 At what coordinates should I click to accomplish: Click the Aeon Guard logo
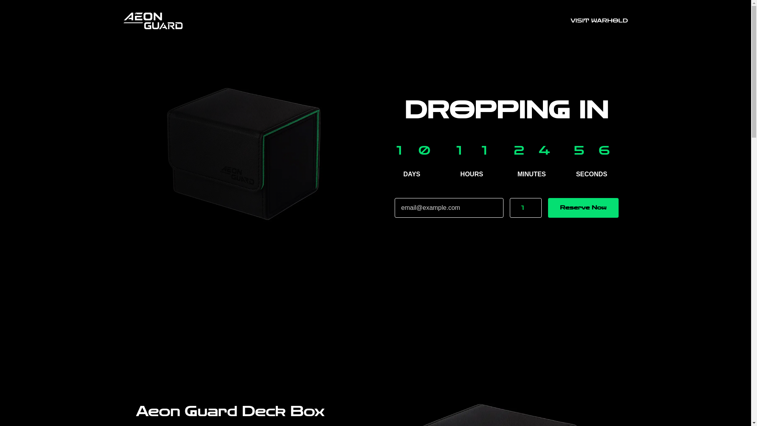153,21
